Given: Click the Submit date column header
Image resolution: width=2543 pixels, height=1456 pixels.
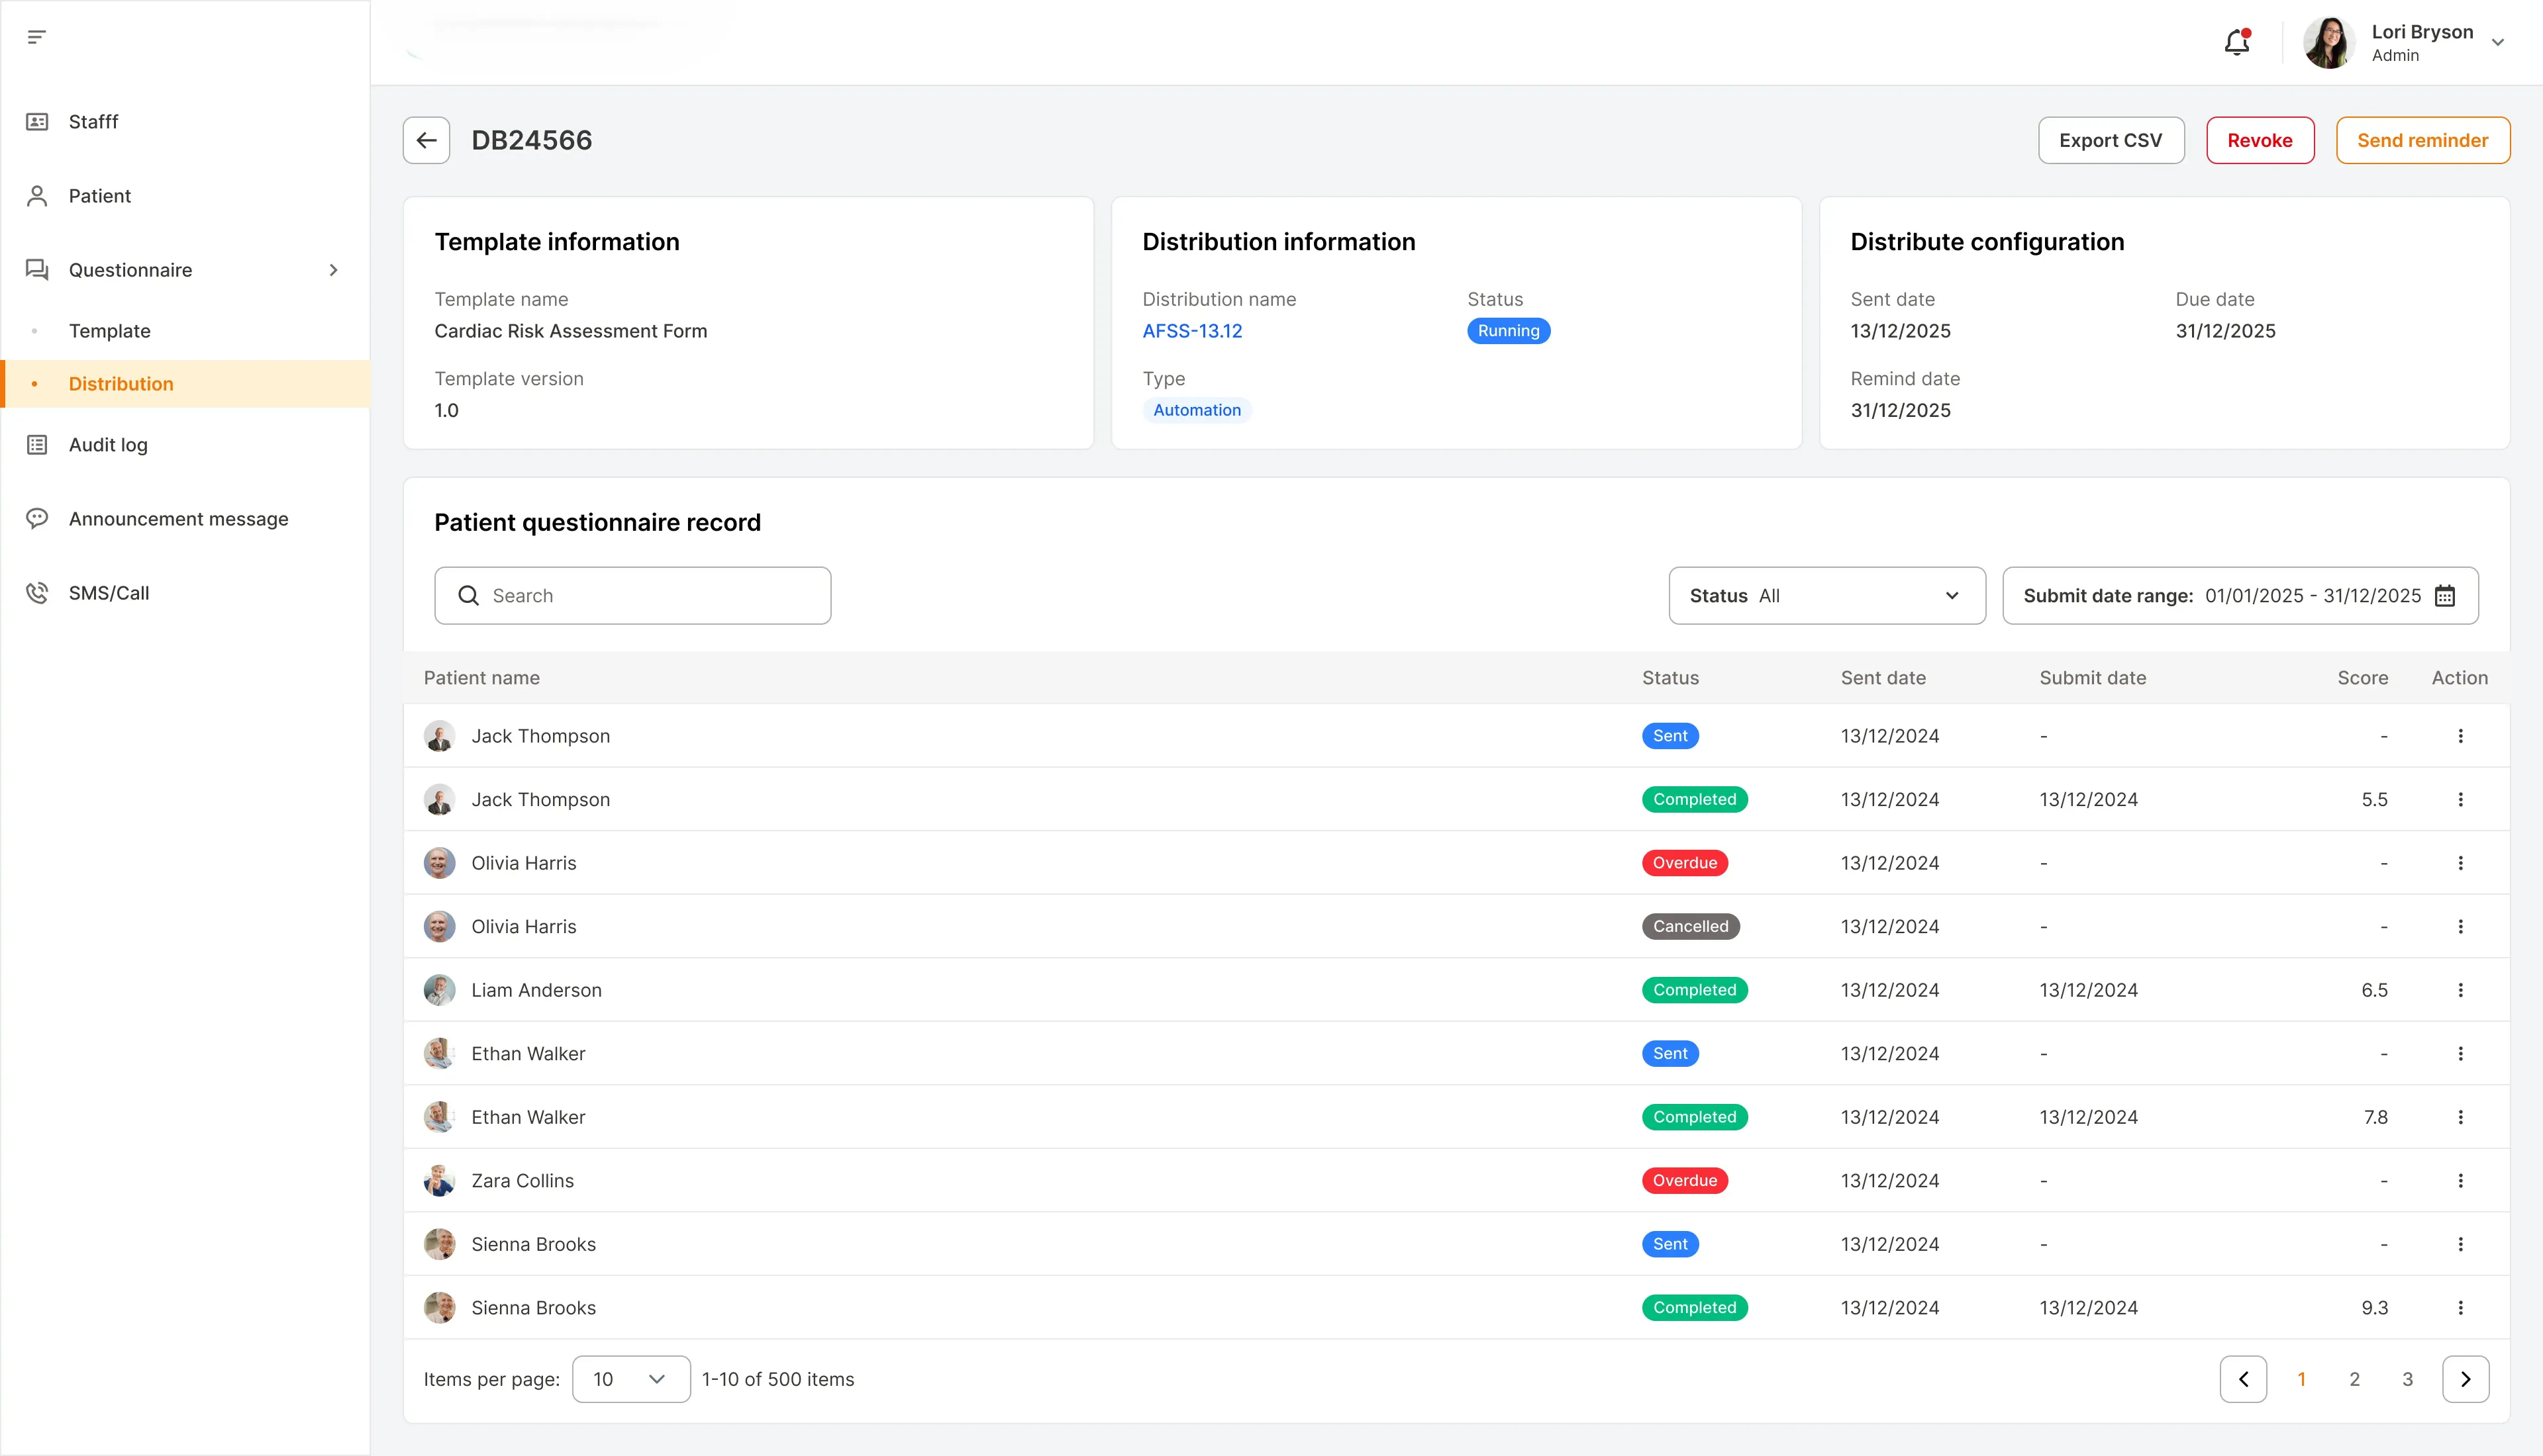Looking at the screenshot, I should [x=2093, y=678].
